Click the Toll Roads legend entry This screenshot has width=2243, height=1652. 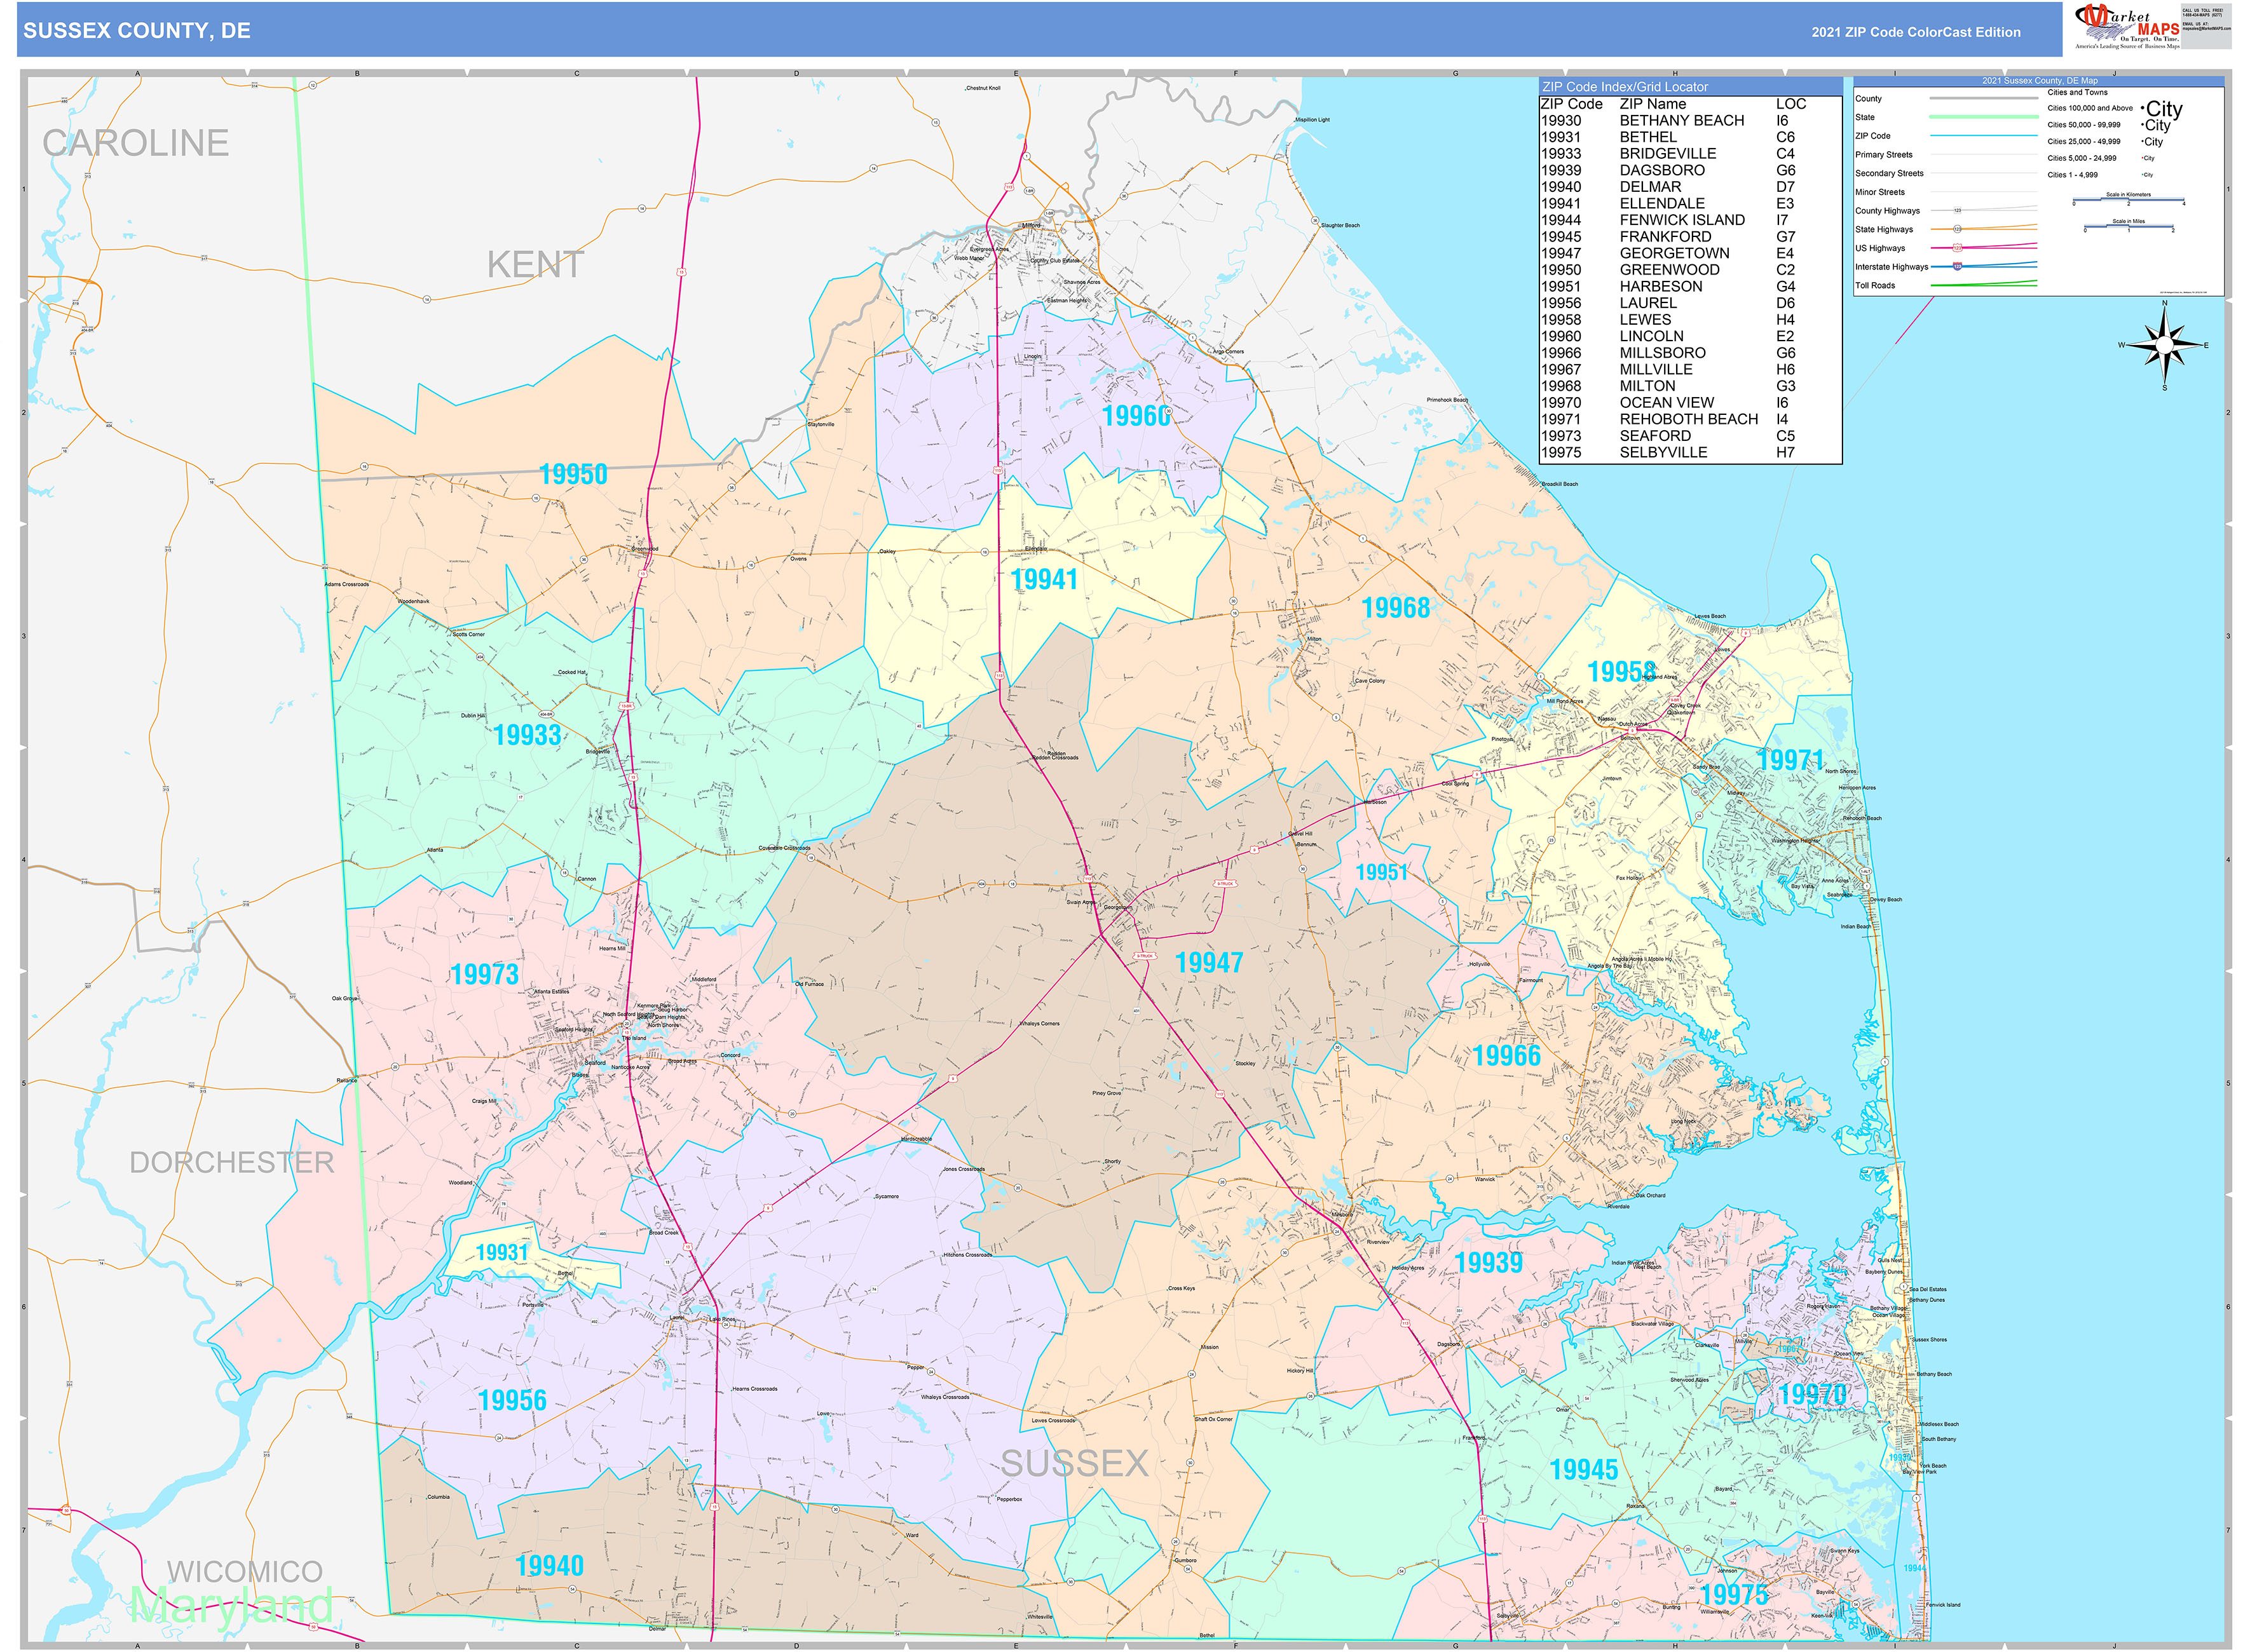1946,285
